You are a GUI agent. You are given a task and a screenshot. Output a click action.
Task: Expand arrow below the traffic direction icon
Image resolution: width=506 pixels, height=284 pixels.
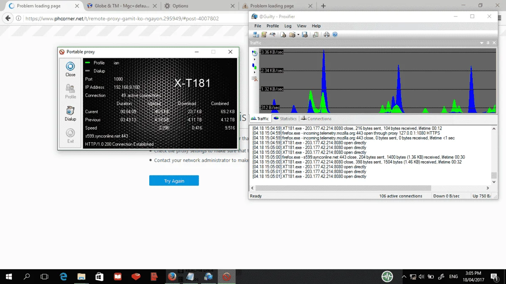coord(255,72)
